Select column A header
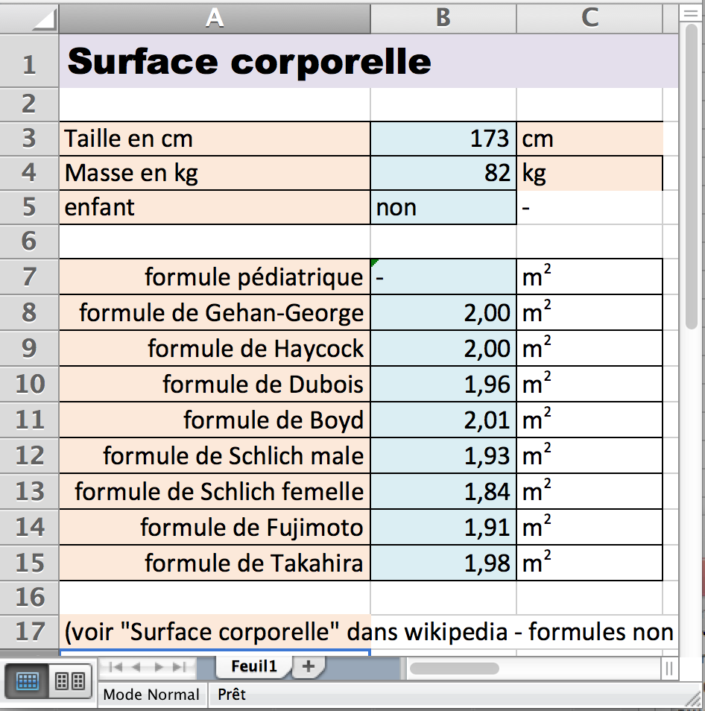Screen dimensions: 705x711 (x=215, y=18)
